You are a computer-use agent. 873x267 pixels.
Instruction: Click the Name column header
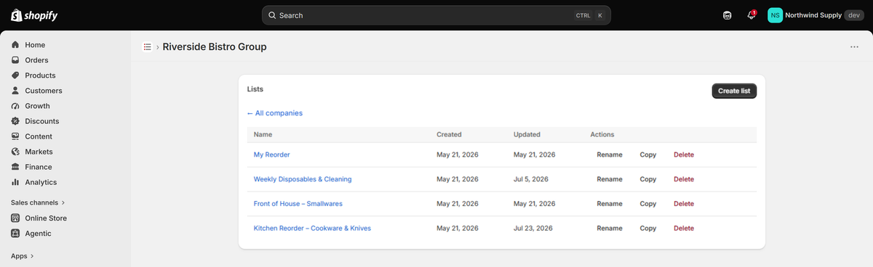(263, 135)
